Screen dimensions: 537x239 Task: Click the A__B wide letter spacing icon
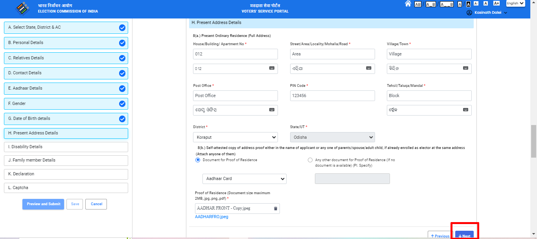pyautogui.click(x=447, y=4)
